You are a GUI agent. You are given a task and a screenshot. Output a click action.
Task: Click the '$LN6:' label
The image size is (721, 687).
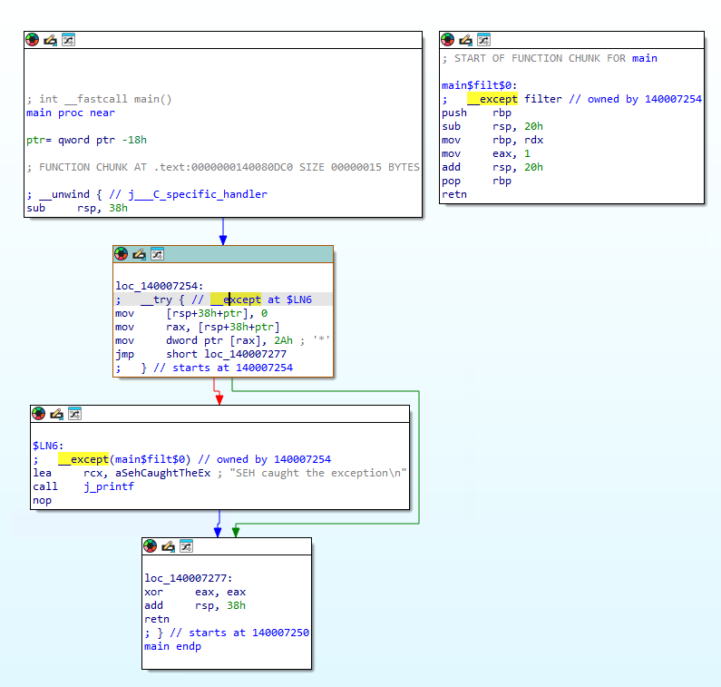[x=48, y=446]
